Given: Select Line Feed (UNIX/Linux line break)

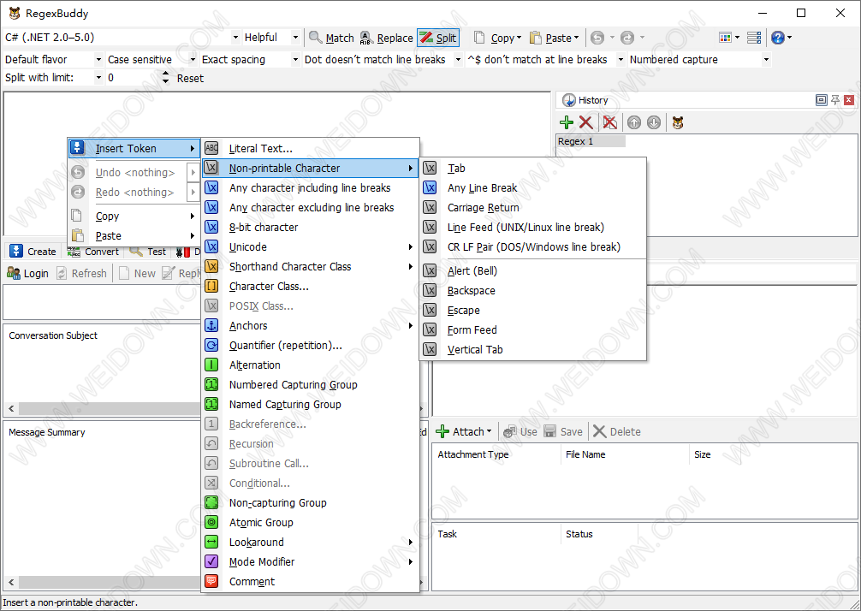Looking at the screenshot, I should tap(532, 228).
